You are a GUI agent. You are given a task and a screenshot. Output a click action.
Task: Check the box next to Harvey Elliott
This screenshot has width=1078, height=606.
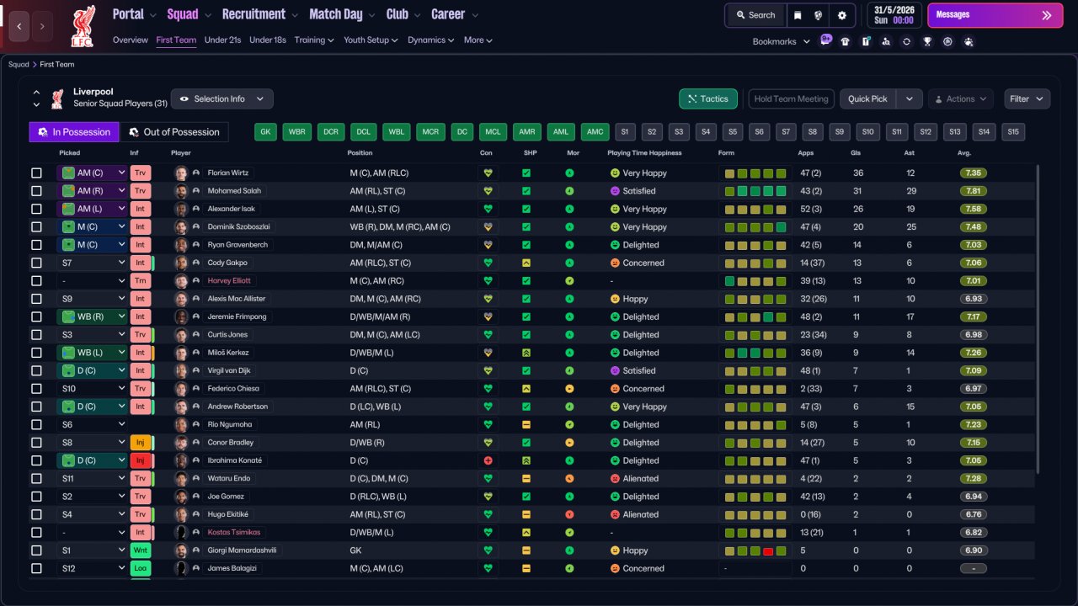click(36, 280)
